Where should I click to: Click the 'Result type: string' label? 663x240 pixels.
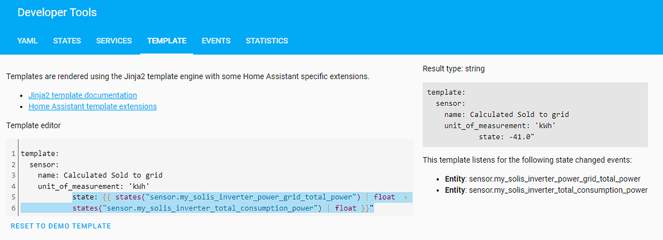coord(454,69)
